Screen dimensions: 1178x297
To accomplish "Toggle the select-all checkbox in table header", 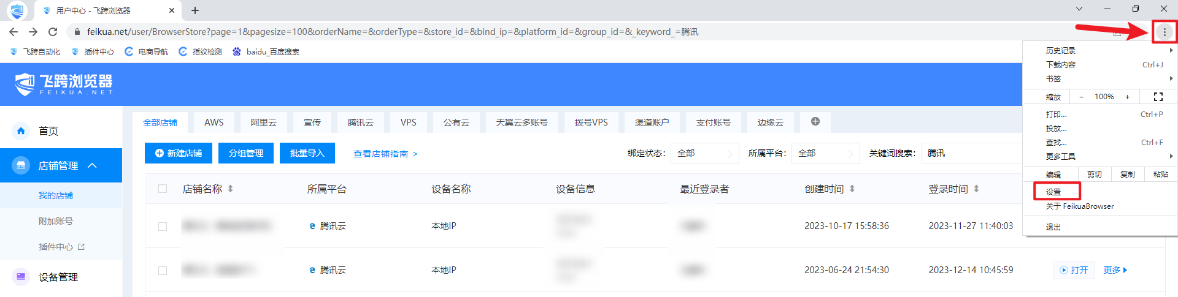I will point(163,189).
